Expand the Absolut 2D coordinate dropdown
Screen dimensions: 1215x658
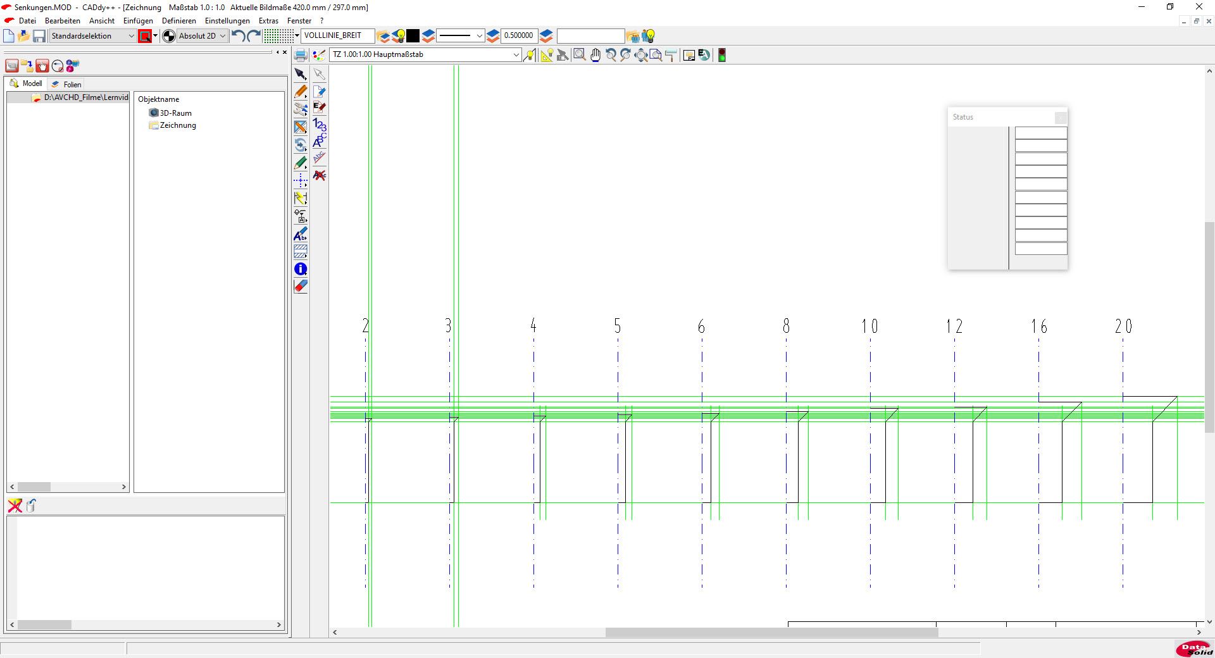click(202, 36)
